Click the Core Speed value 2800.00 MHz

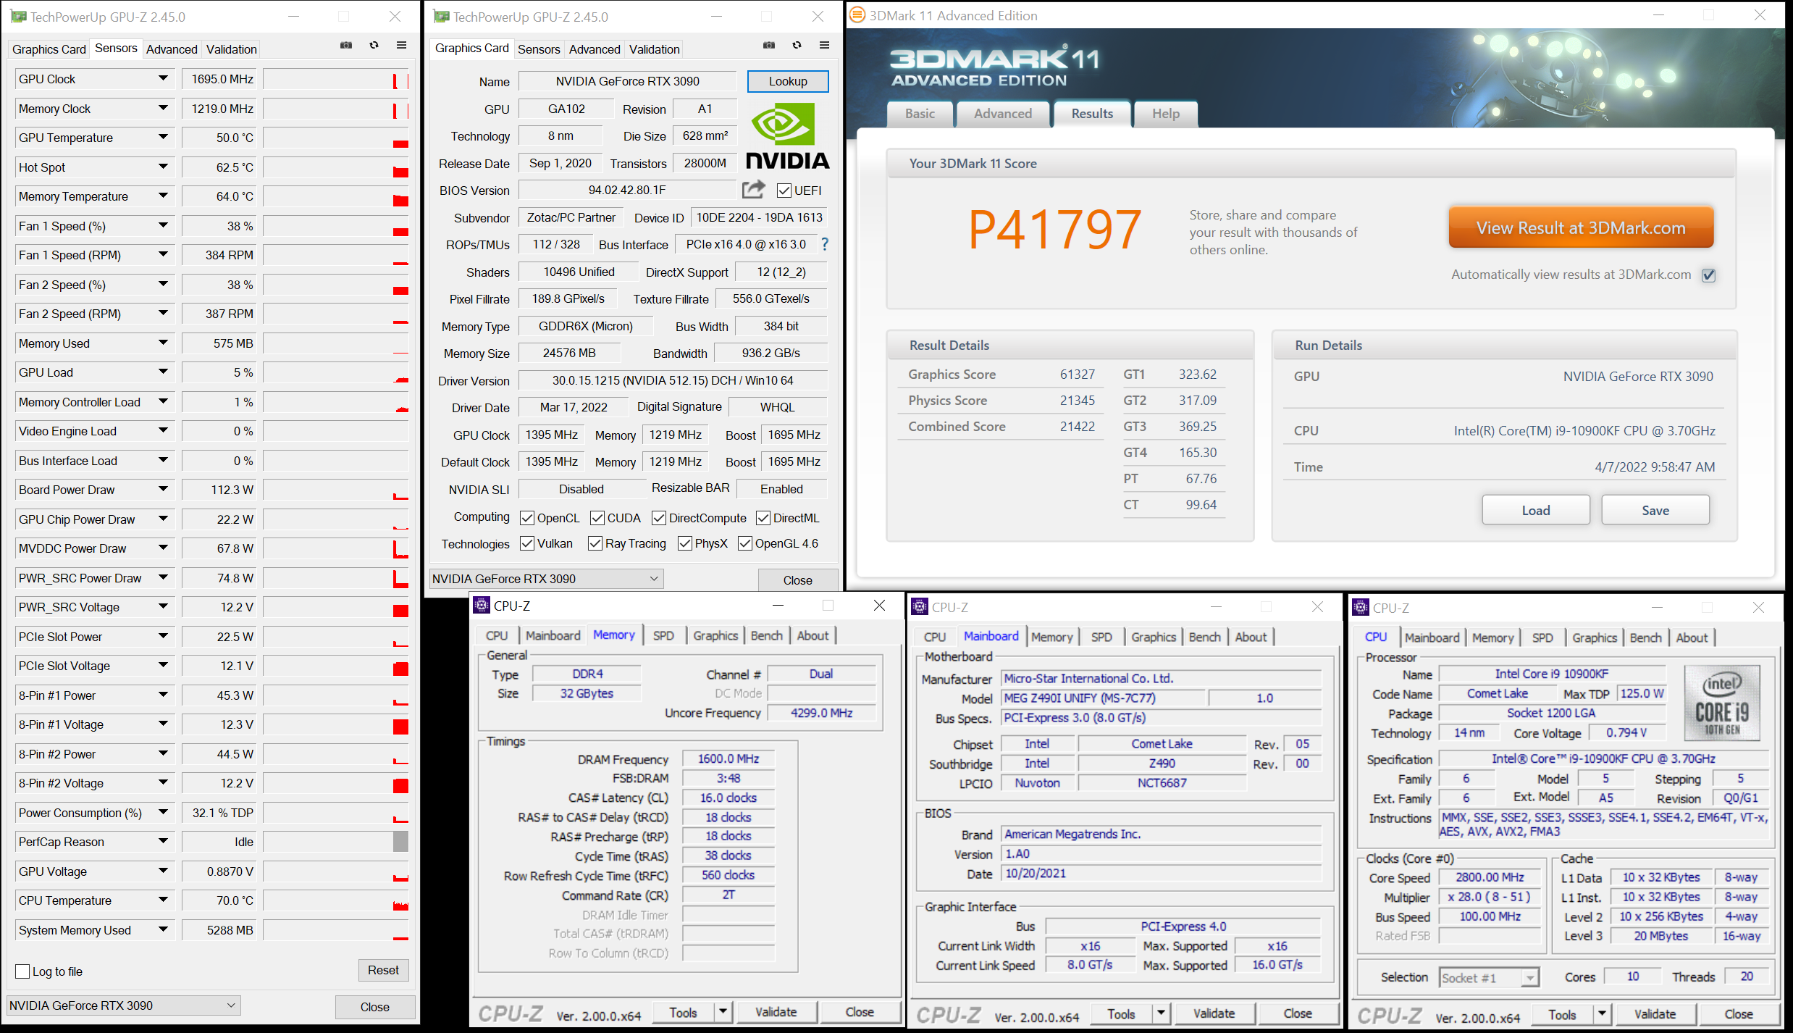pos(1490,877)
